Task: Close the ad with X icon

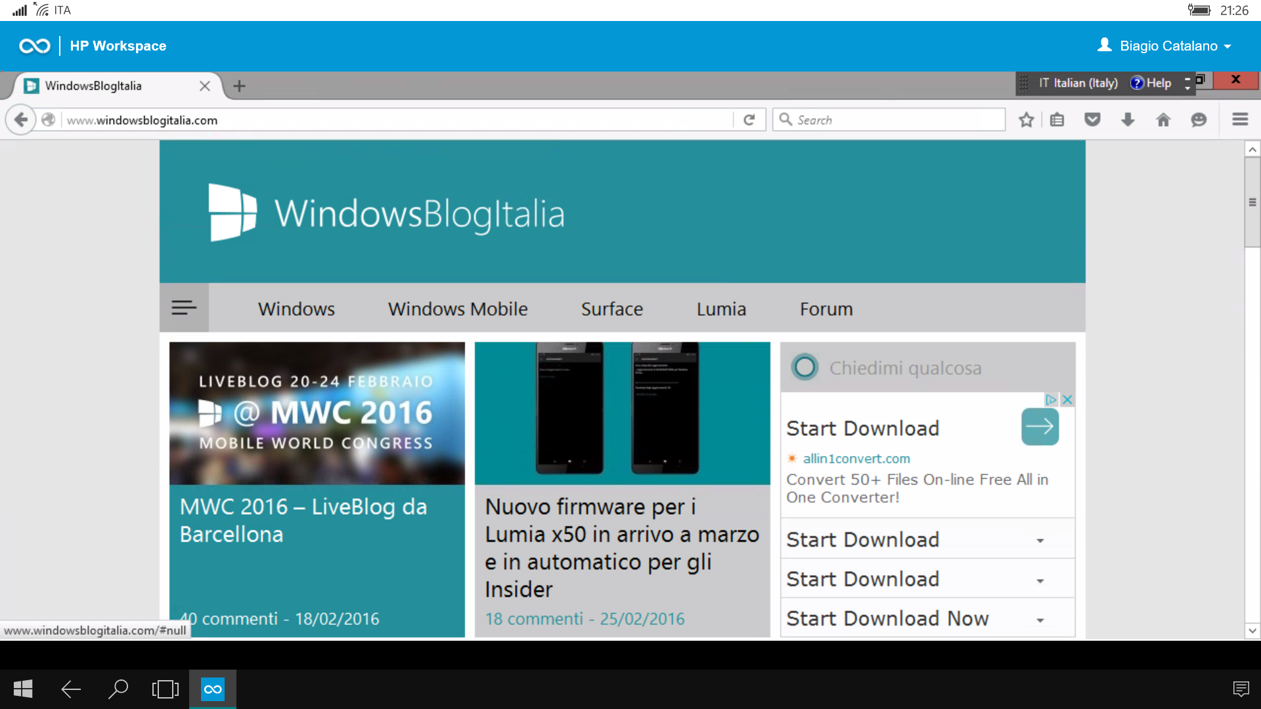Action: (x=1067, y=400)
